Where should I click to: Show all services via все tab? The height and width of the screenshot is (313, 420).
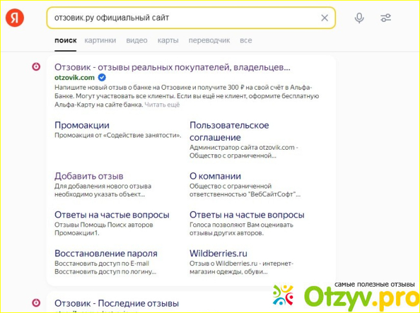click(246, 40)
